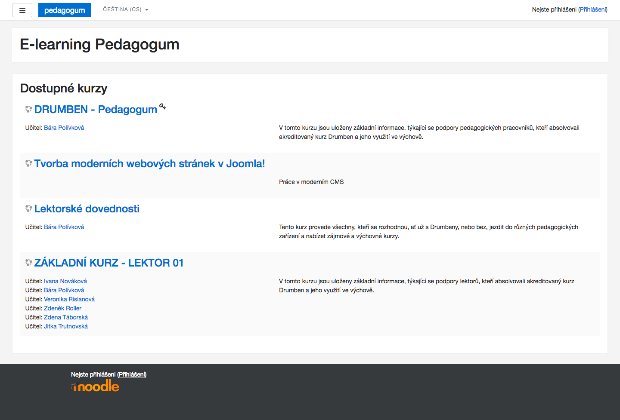Open teacher Ivana Nováková profile
This screenshot has height=420, width=620.
point(65,281)
